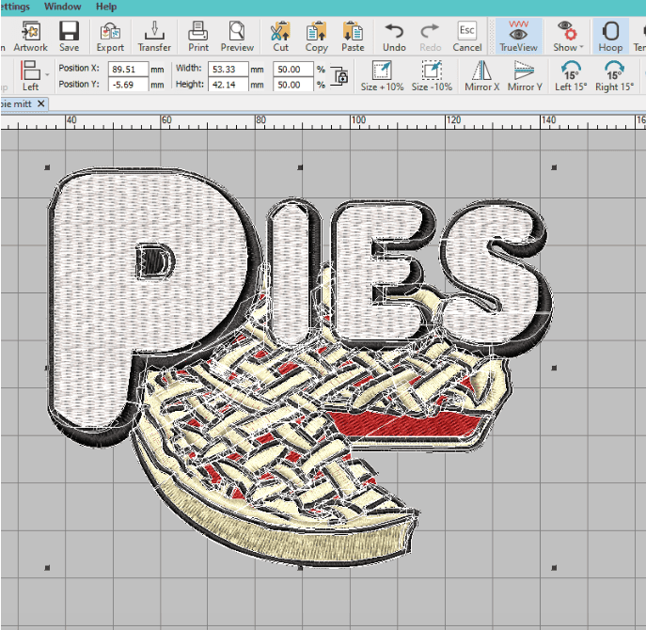Mirror design with Mirror X
Image resolution: width=646 pixels, height=630 pixels.
482,75
